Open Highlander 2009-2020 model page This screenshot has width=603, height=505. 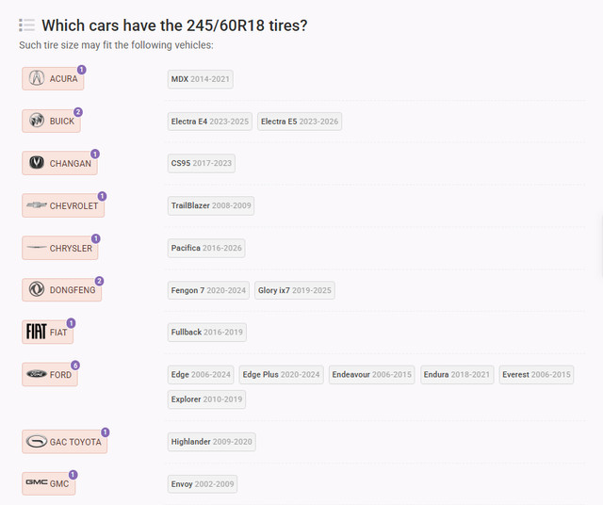coord(211,441)
